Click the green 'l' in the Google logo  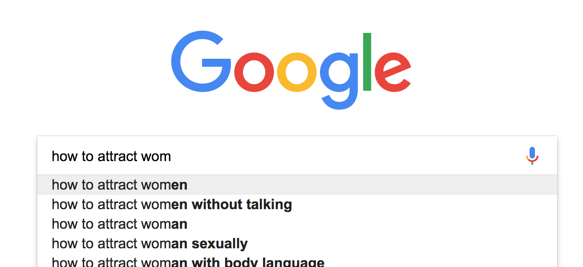(367, 62)
